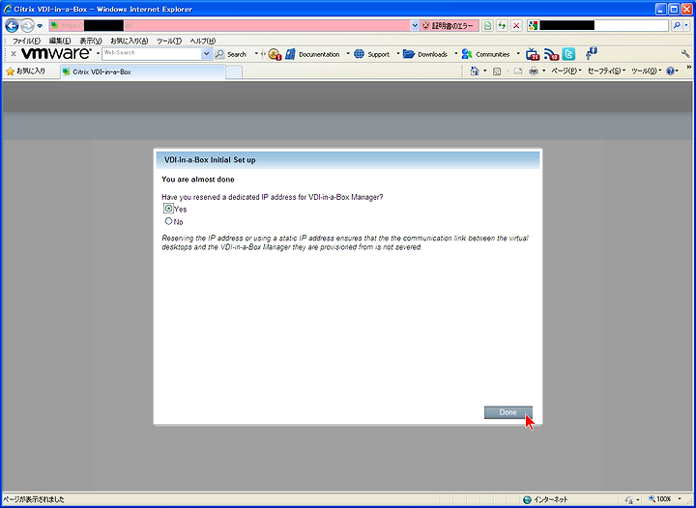
Task: Expand the Communities dropdown arrow
Action: 518,54
